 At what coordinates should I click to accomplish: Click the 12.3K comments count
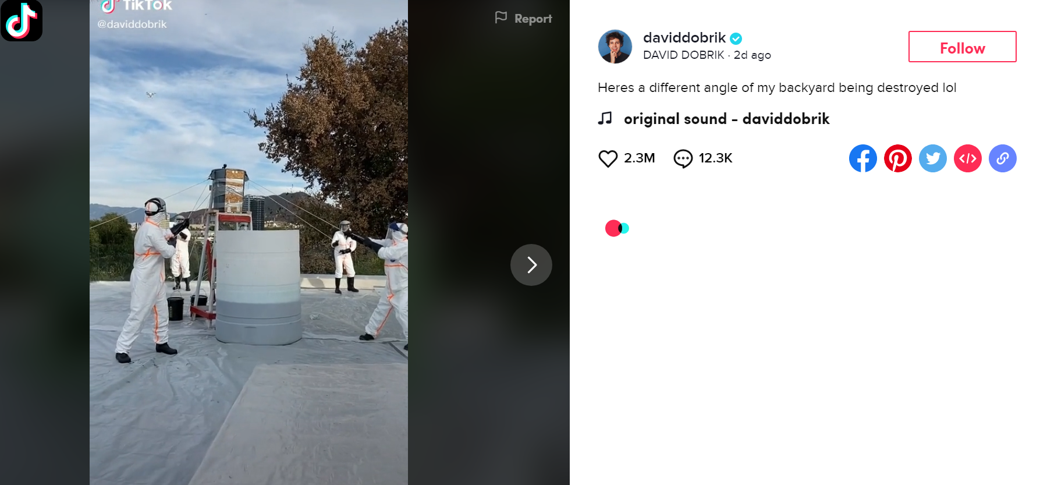[716, 158]
